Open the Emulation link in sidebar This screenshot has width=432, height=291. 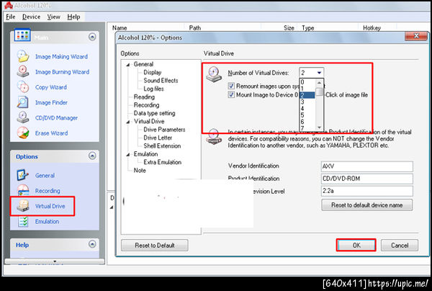click(x=47, y=221)
